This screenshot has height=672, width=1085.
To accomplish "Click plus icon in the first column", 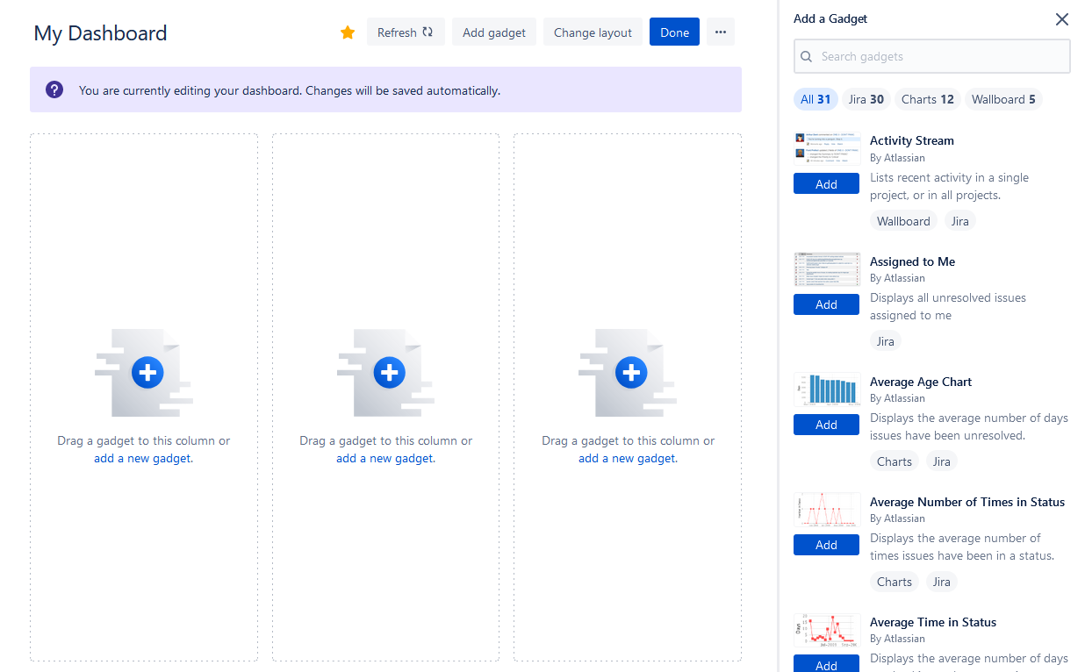I will coord(147,373).
